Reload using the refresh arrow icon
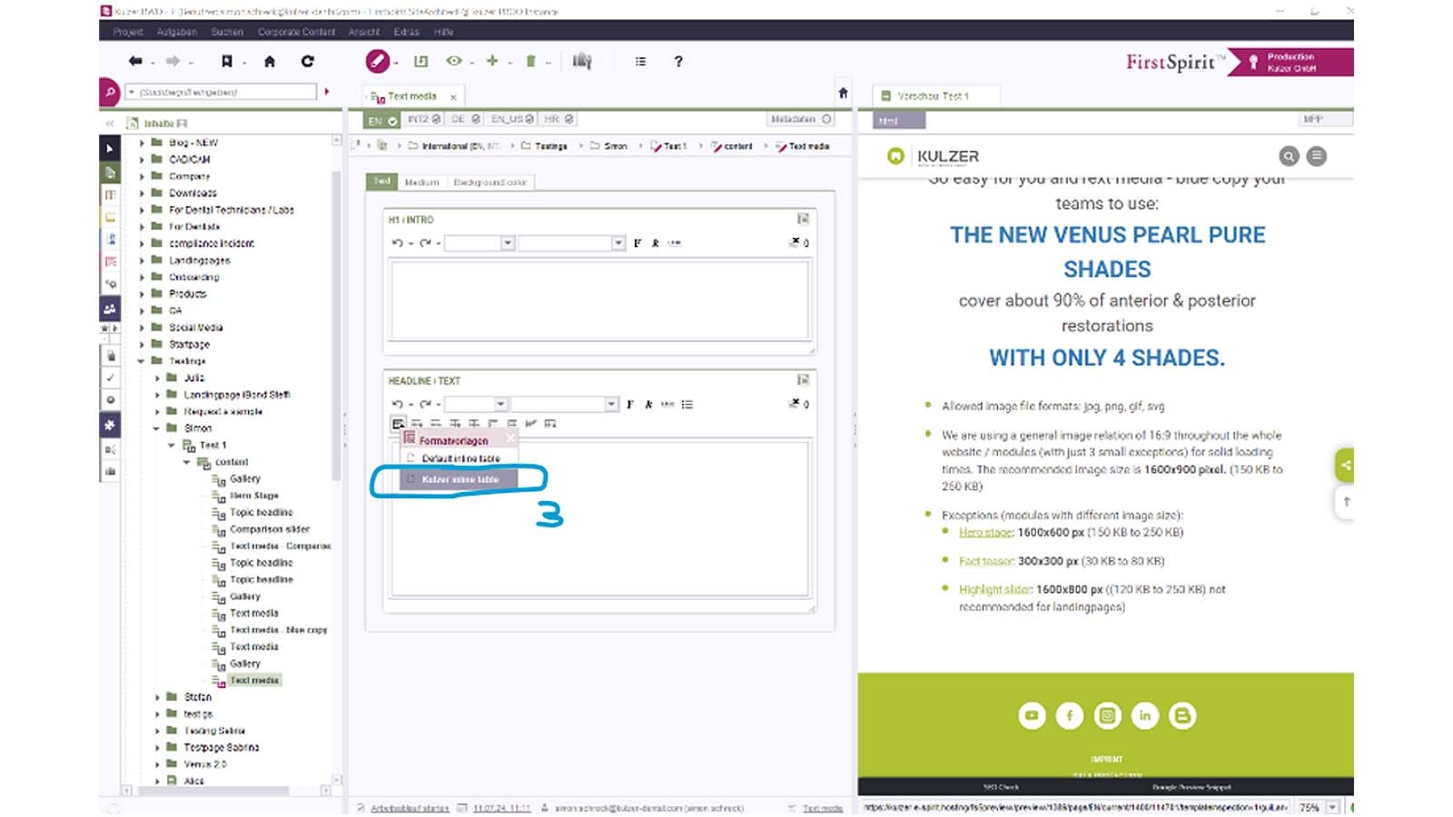Image resolution: width=1453 pixels, height=817 pixels. point(308,61)
